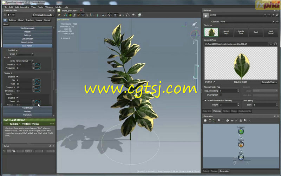Toggle Branch Intersection Blending checkbox
Screen dimensions: 281x176
205,100
